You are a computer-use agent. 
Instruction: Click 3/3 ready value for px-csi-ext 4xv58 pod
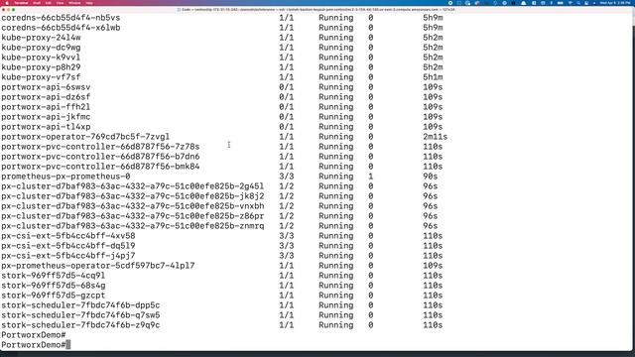click(x=287, y=236)
